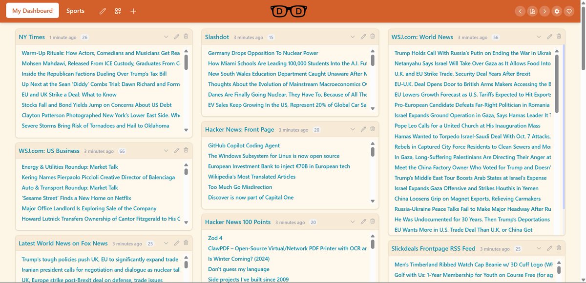The image size is (586, 283).
Task: Click the NY Times list scroll-down arrow
Action: click(186, 130)
